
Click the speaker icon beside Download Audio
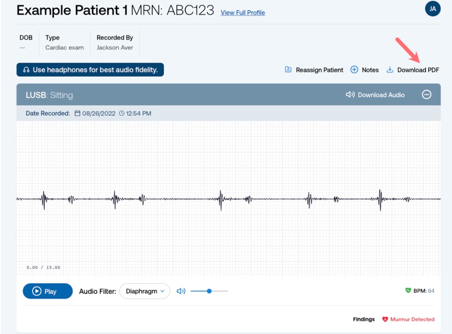350,95
